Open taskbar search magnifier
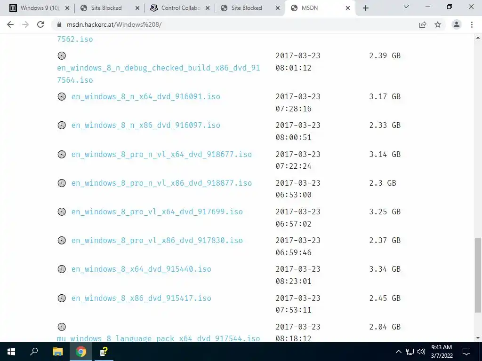The width and height of the screenshot is (482, 361). tap(34, 352)
